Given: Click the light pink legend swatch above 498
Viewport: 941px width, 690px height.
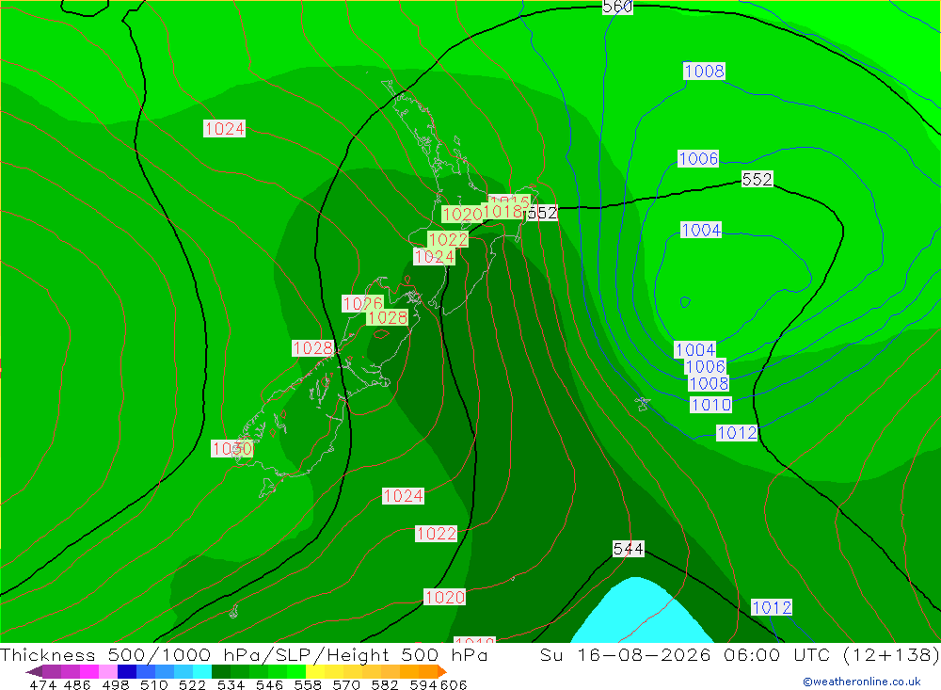Looking at the screenshot, I should 108,671.
